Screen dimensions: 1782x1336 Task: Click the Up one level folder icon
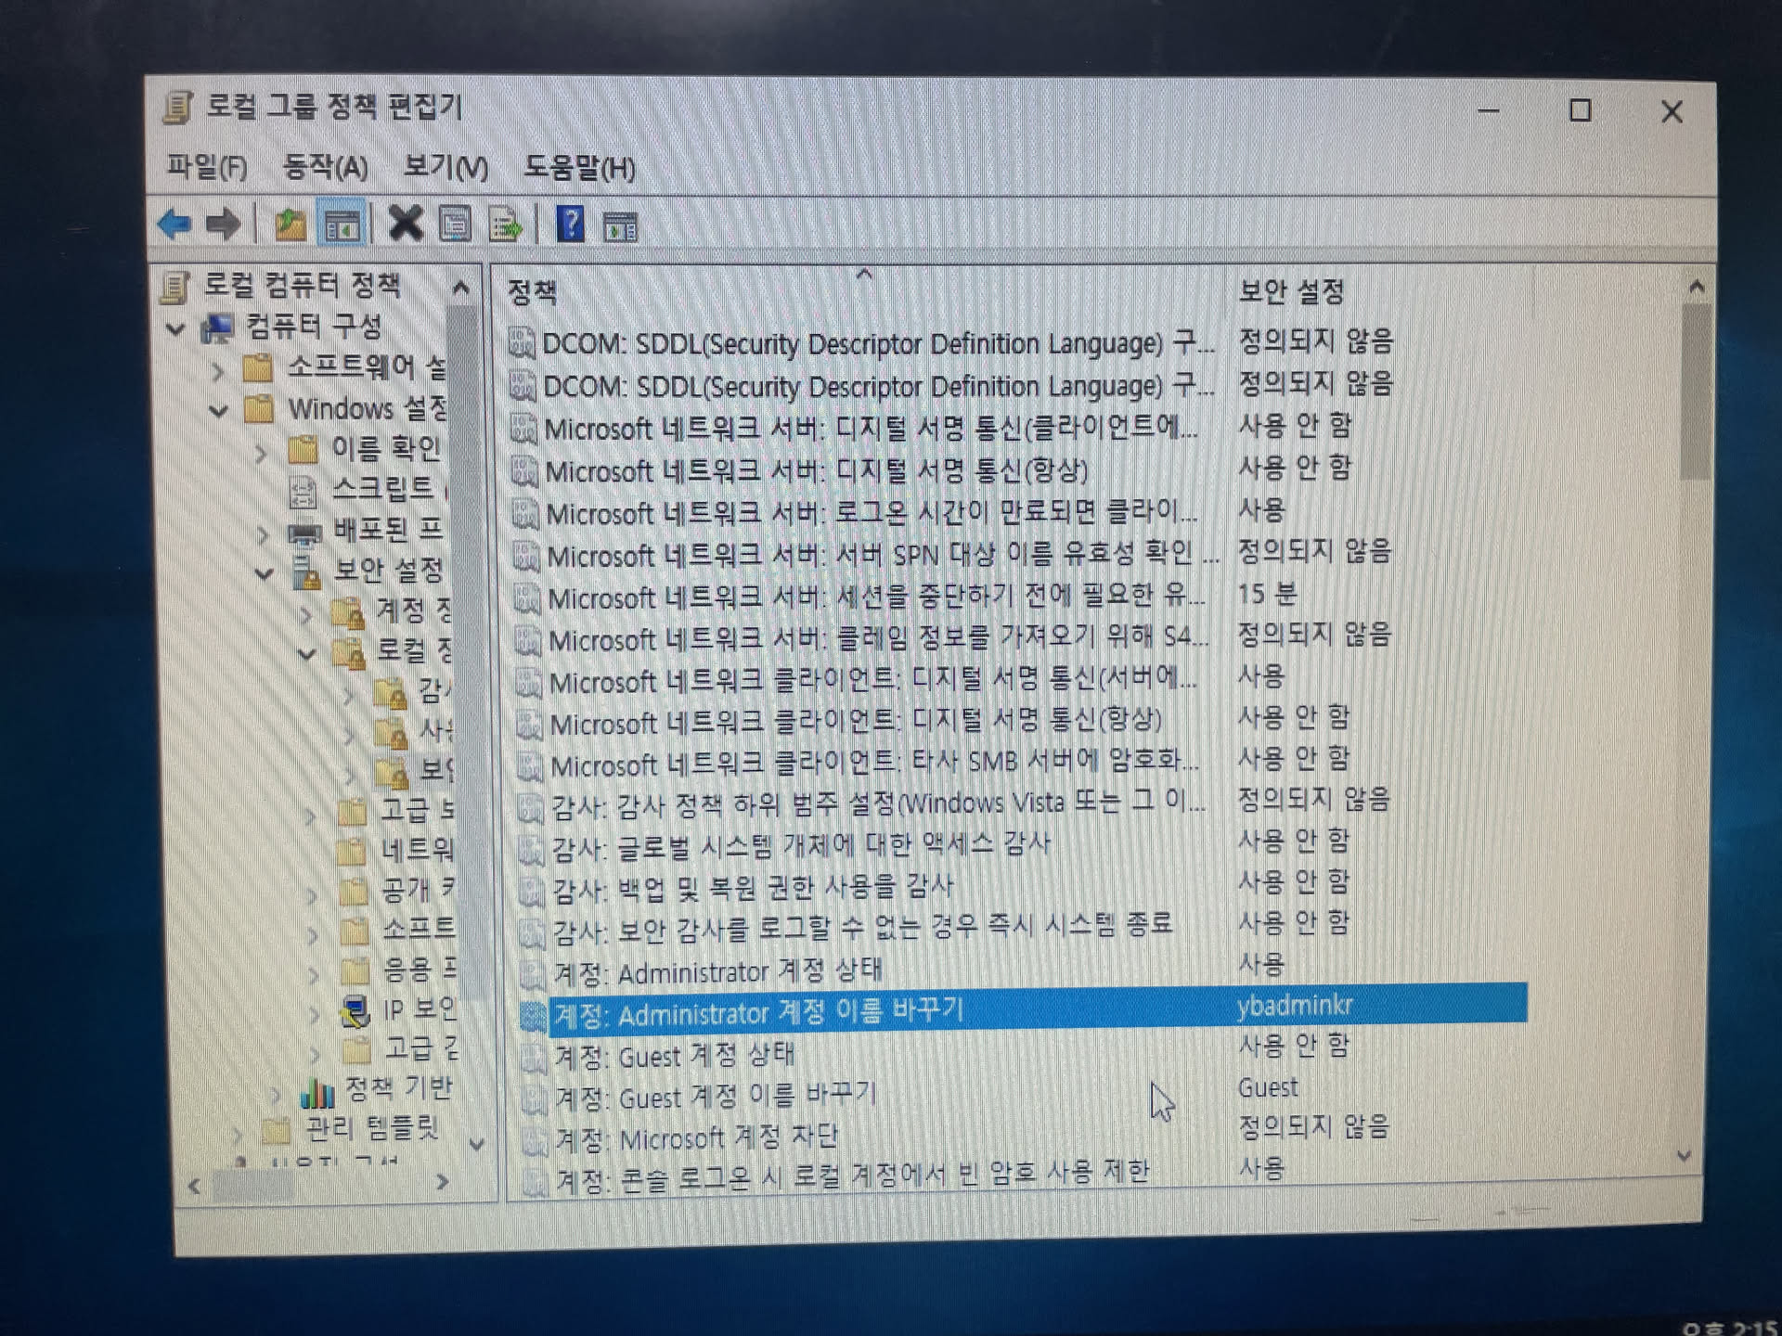click(291, 225)
